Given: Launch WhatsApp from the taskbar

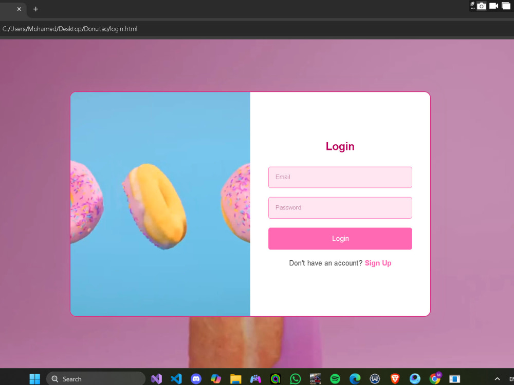Looking at the screenshot, I should tap(296, 379).
